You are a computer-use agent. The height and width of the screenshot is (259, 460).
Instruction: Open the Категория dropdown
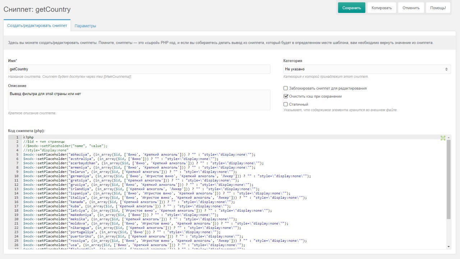tap(367, 69)
